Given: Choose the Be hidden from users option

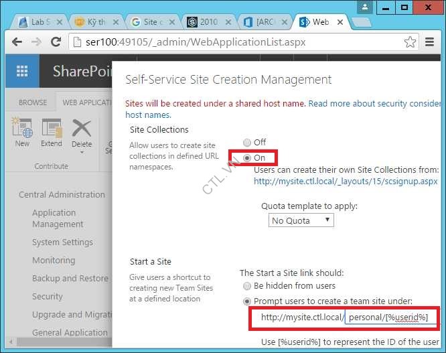Looking at the screenshot, I should click(x=247, y=286).
